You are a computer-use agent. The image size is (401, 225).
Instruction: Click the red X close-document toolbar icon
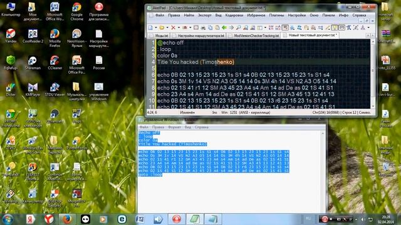pos(173,27)
